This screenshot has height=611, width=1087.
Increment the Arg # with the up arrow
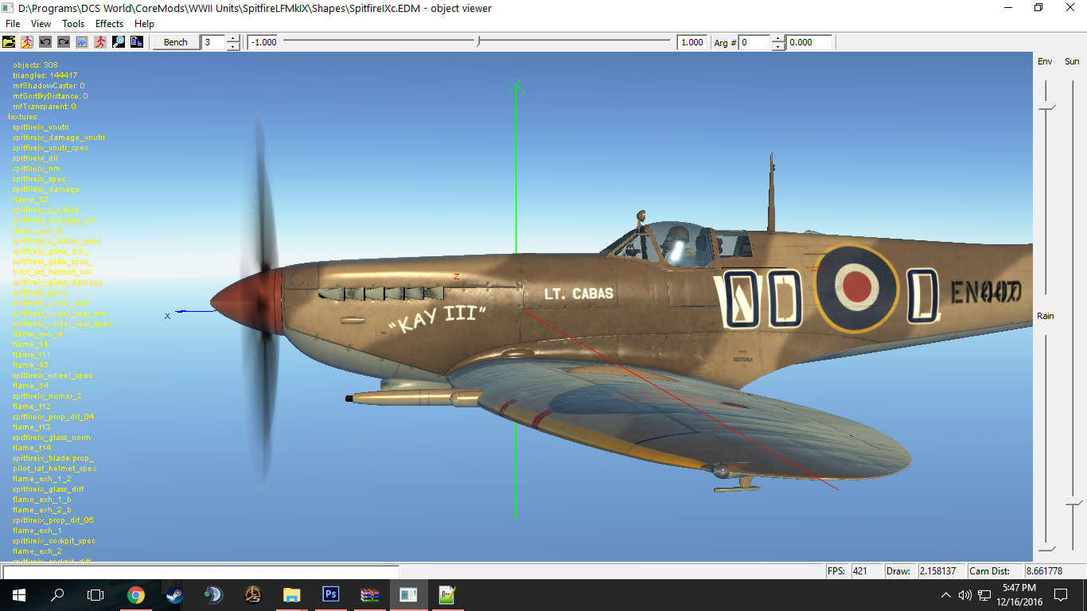coord(778,38)
